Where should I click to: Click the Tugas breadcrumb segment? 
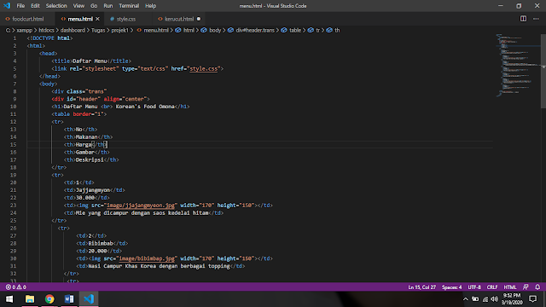(98, 31)
